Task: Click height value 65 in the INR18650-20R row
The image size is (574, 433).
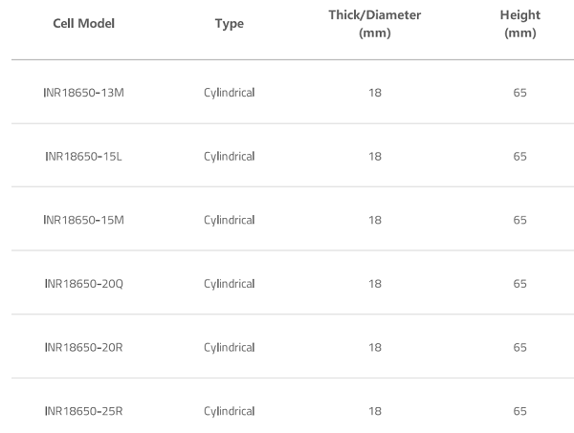Action: point(519,347)
